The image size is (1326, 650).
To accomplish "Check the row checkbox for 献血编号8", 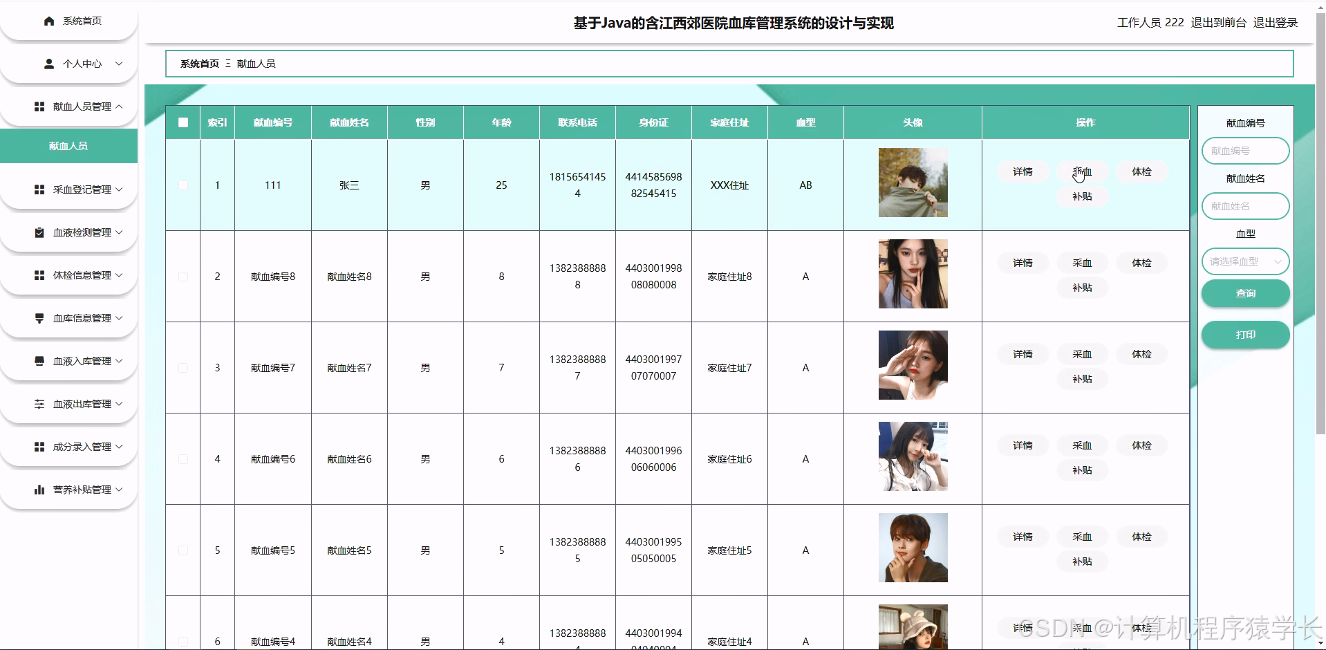I will coord(183,277).
